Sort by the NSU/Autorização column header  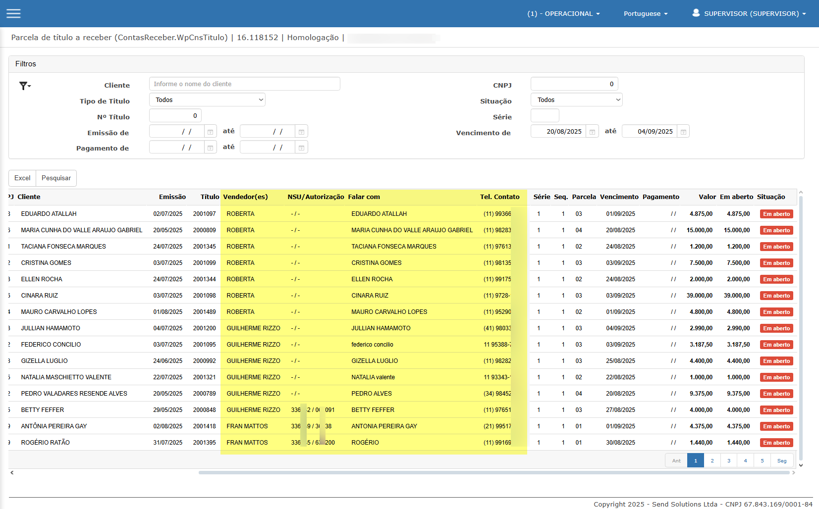[x=316, y=197]
